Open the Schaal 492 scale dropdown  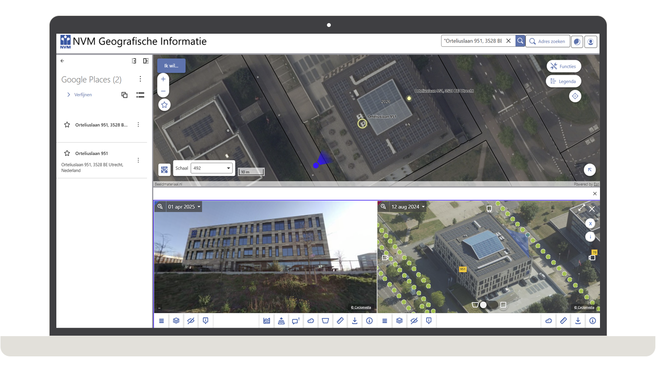[x=211, y=168]
